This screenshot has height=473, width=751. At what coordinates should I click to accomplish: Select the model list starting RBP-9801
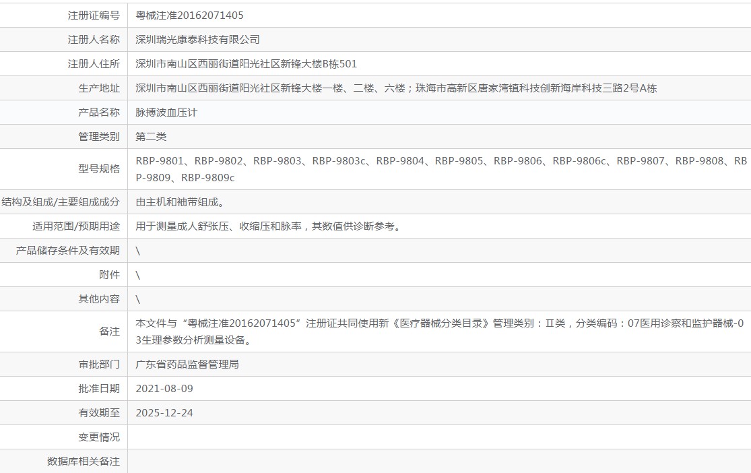[441, 169]
